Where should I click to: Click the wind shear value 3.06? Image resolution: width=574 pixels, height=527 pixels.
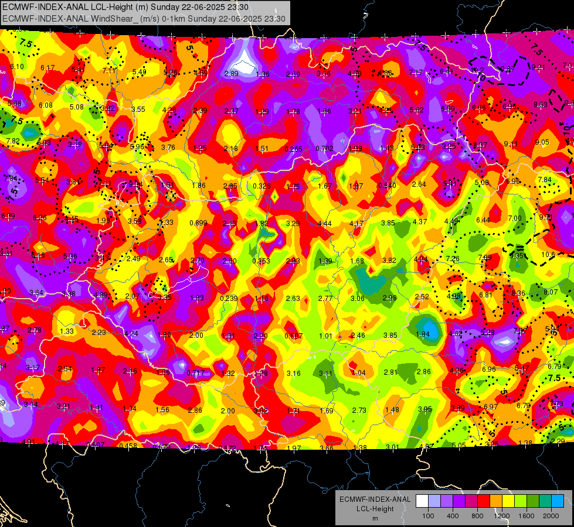tap(357, 299)
